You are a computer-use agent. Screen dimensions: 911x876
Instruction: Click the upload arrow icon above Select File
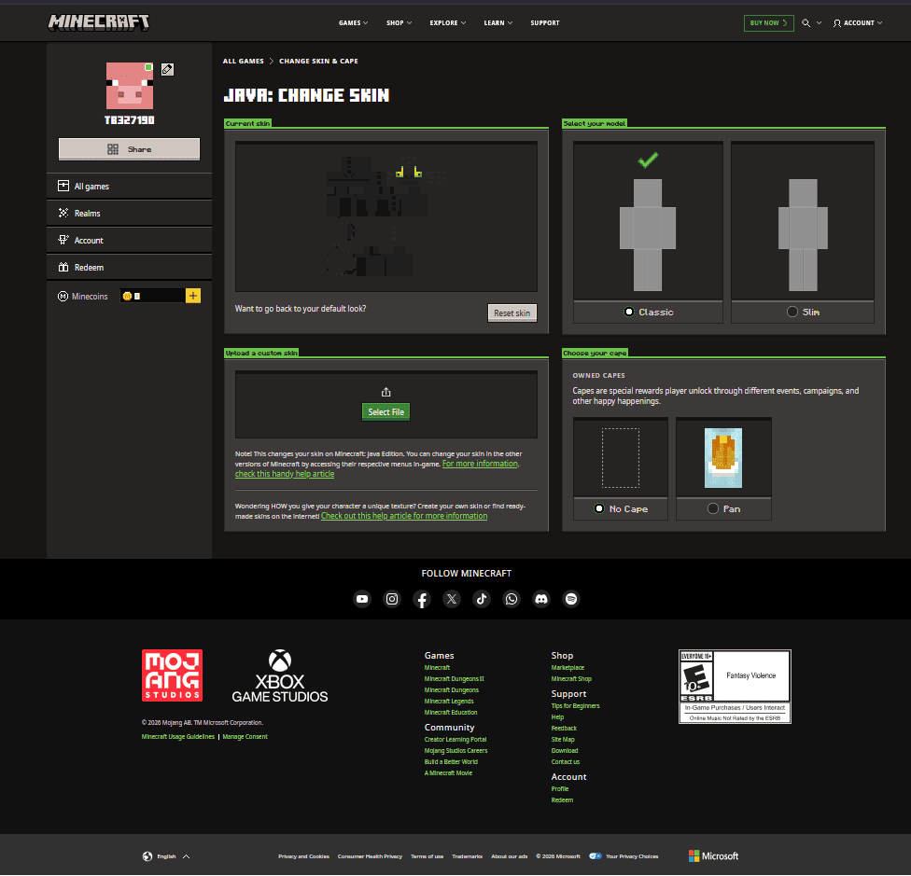385,393
